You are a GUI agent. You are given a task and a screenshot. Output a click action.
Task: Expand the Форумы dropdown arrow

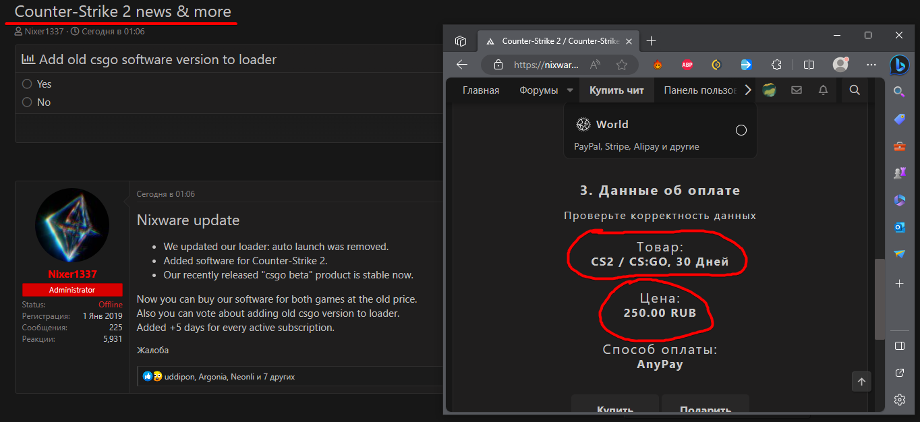pyautogui.click(x=570, y=90)
